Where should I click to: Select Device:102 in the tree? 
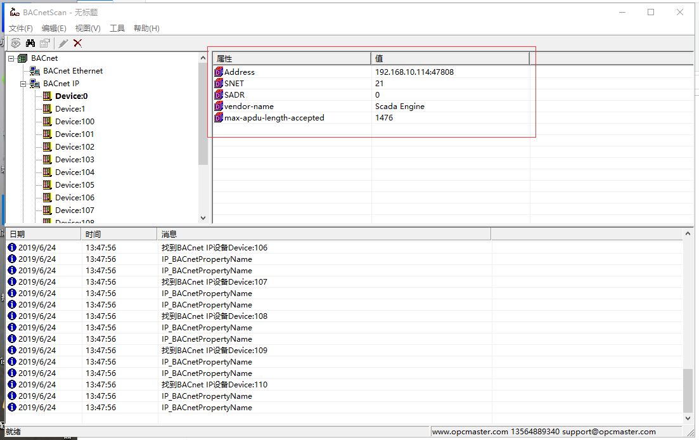point(74,146)
